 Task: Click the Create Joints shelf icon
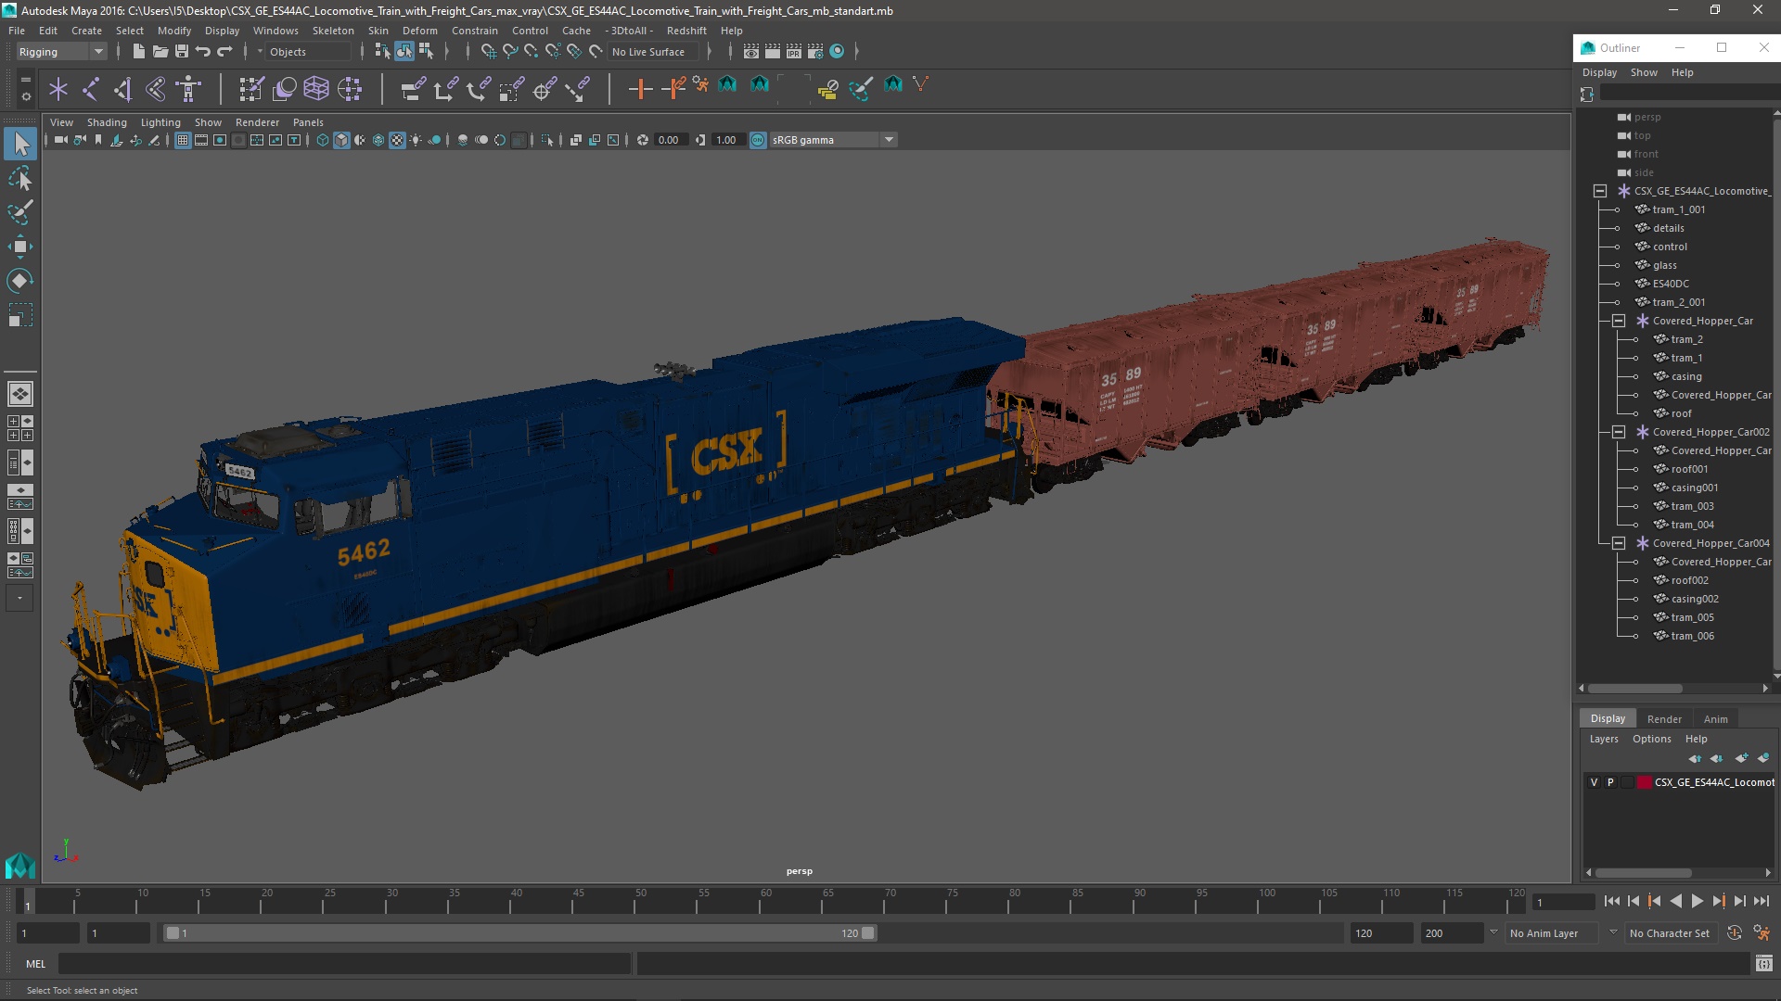91,89
